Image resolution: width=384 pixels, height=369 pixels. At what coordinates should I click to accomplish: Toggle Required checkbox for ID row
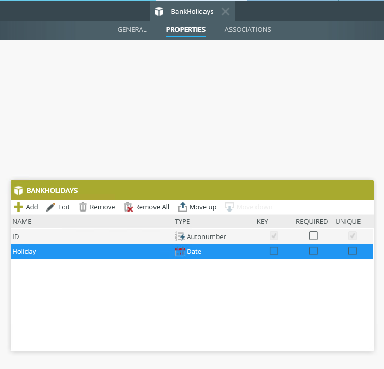313,236
